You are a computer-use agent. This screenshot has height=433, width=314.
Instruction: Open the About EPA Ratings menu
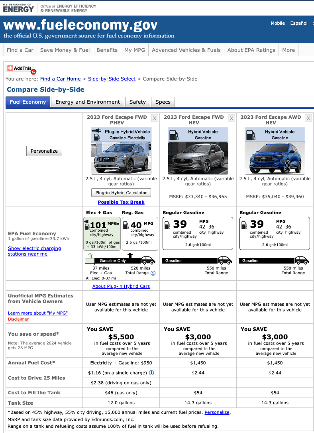click(x=251, y=50)
